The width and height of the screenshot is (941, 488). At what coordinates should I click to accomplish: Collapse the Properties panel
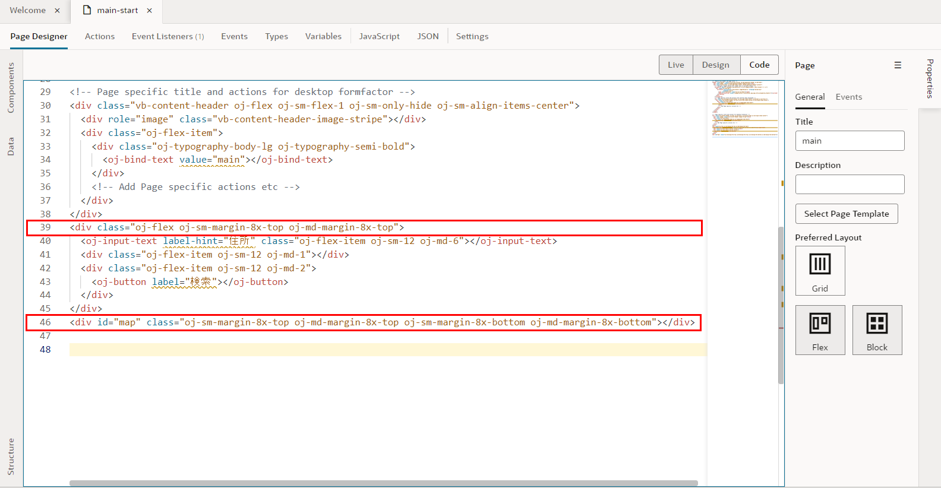[x=930, y=78]
